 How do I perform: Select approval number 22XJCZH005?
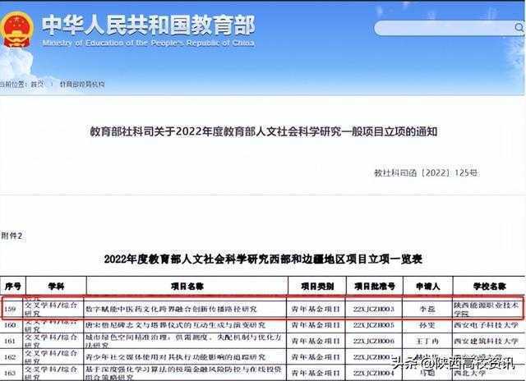tap(374, 325)
